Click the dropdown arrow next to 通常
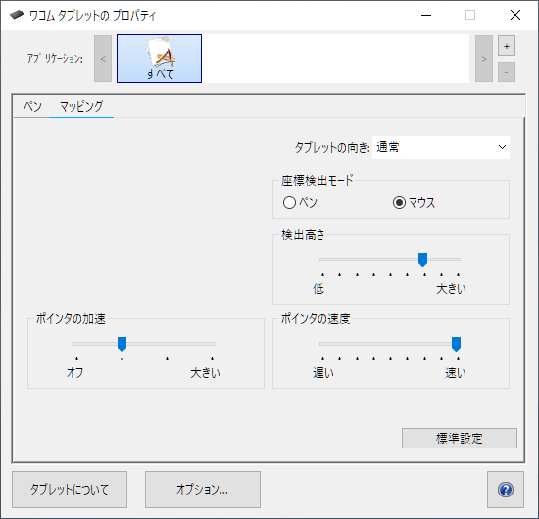The height and width of the screenshot is (519, 539). [502, 147]
